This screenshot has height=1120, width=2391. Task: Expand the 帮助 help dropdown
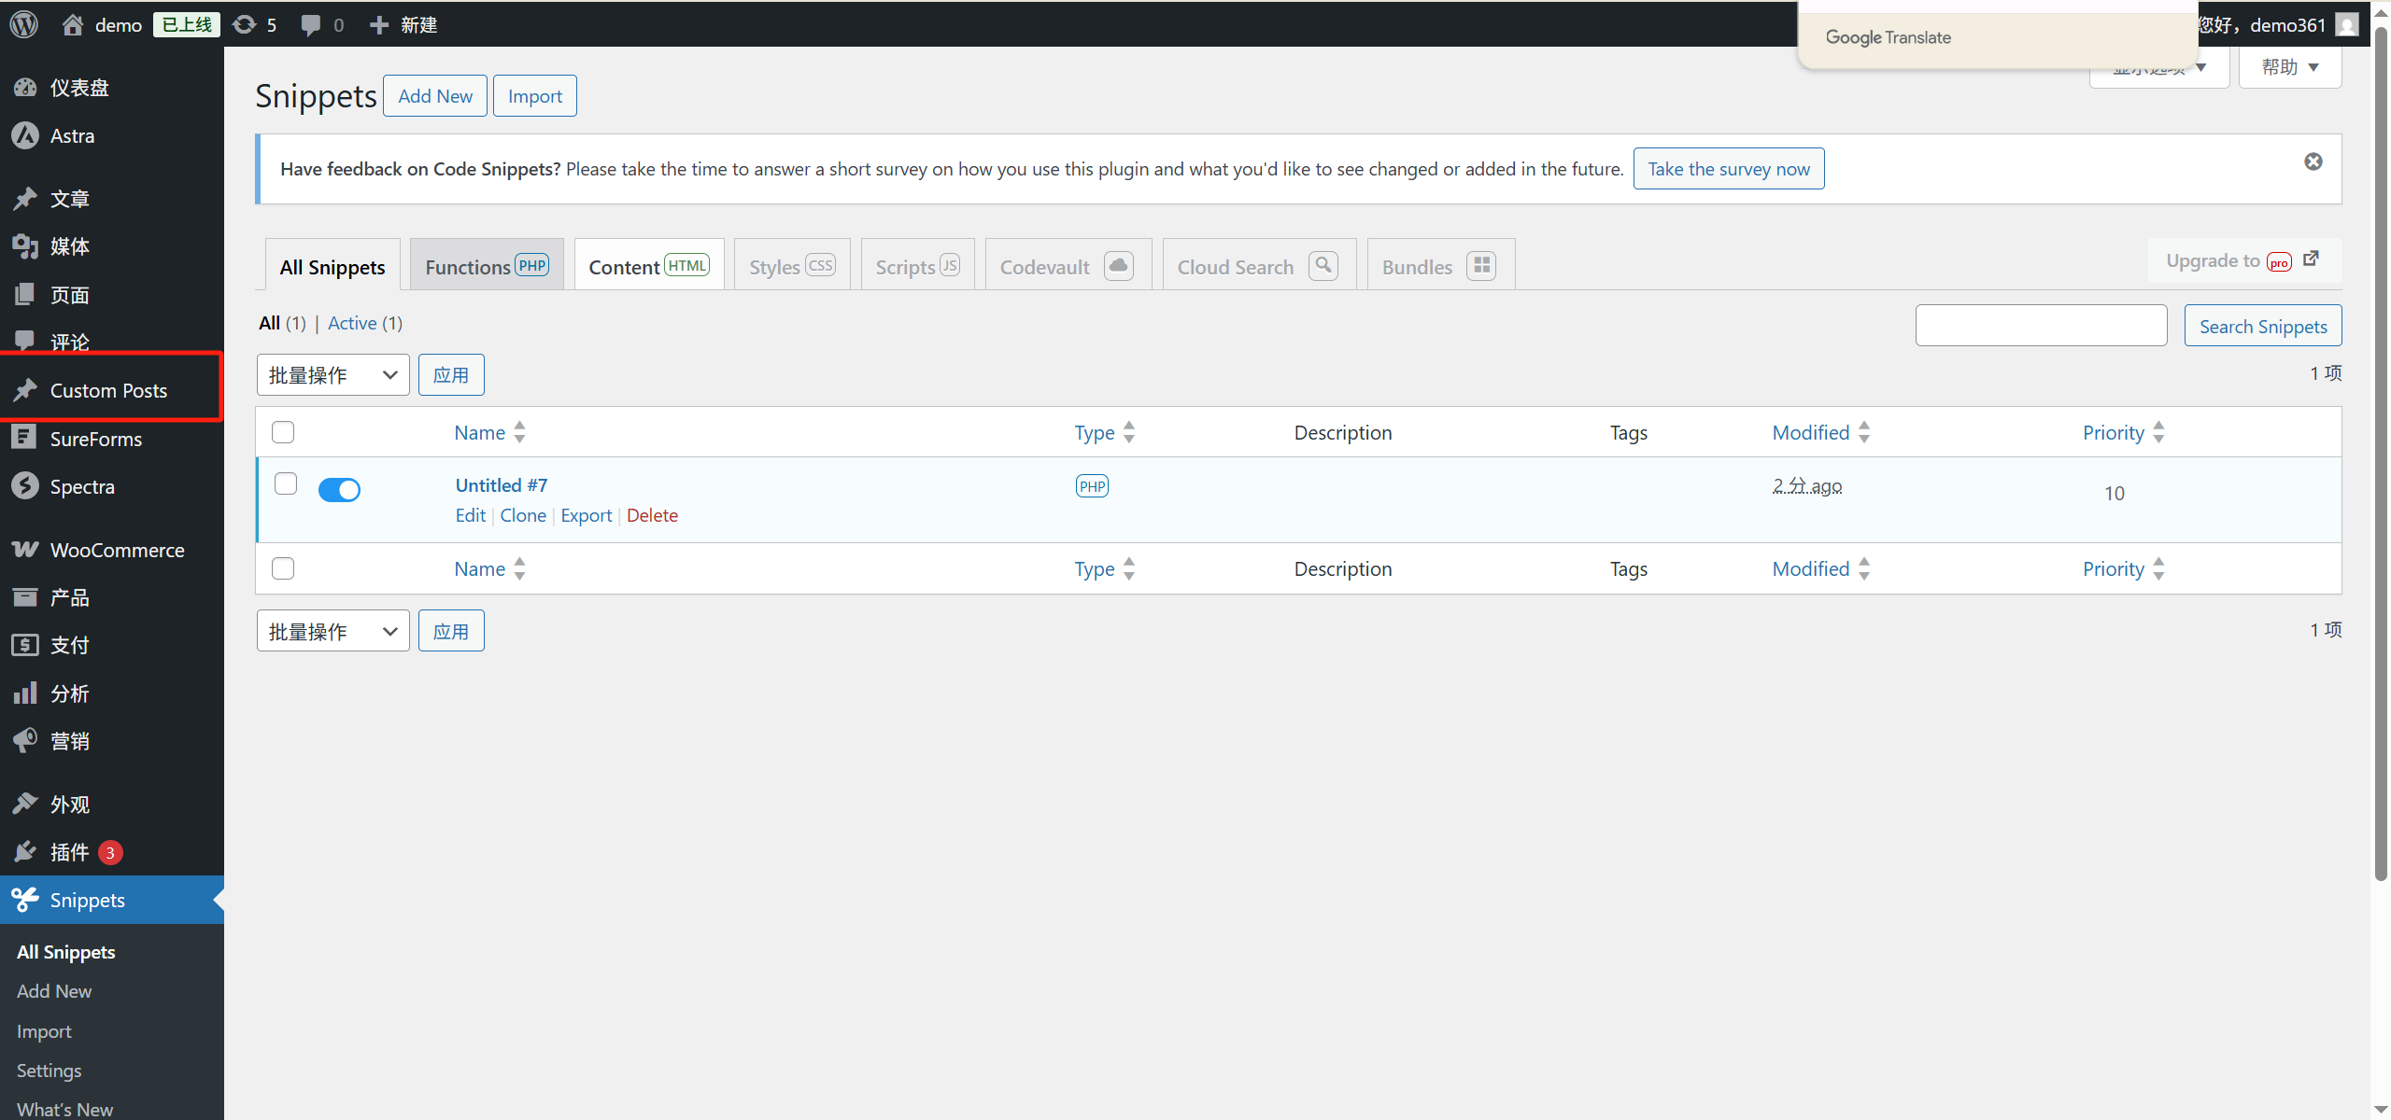(2289, 67)
